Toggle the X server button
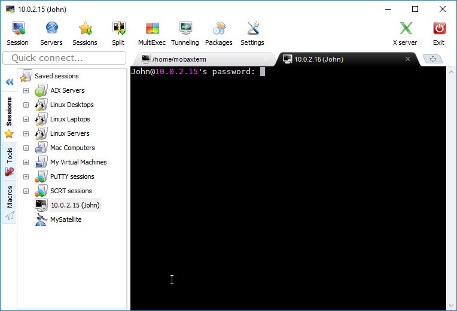457x311 pixels. coord(405,33)
